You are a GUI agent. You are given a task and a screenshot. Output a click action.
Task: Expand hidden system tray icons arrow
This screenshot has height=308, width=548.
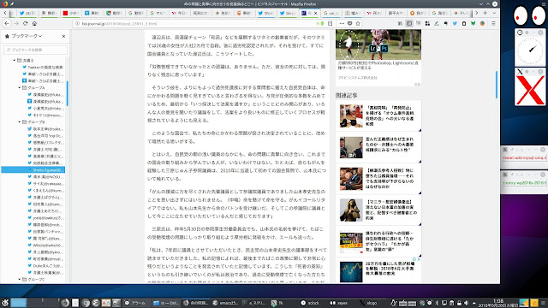pos(474,303)
